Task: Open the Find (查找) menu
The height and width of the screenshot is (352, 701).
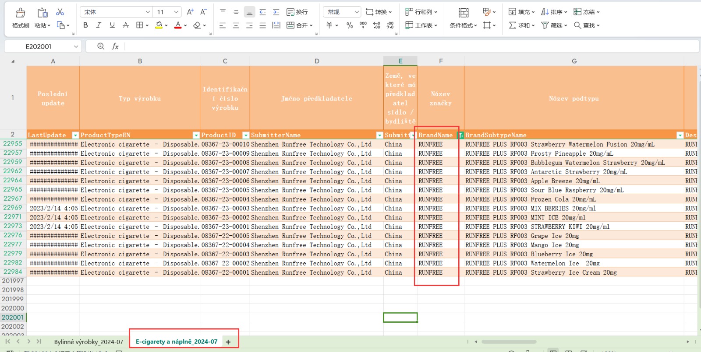Action: click(587, 25)
